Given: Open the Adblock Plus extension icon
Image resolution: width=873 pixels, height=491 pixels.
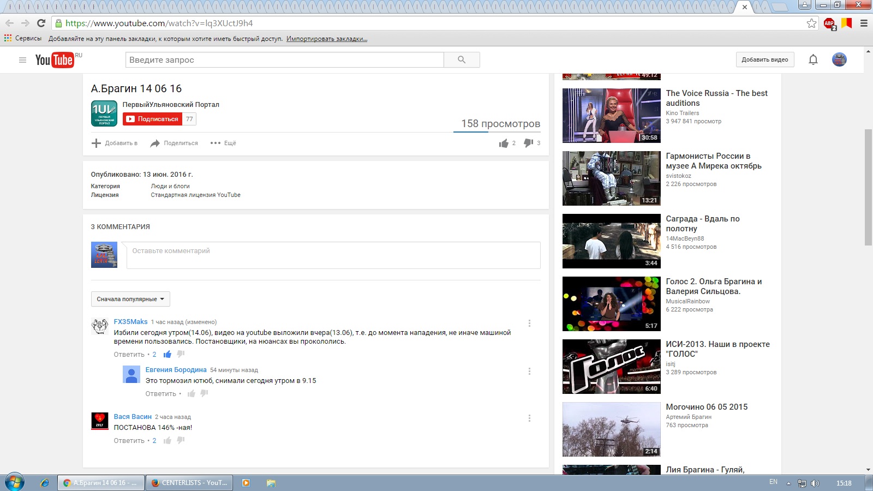Looking at the screenshot, I should tap(829, 23).
